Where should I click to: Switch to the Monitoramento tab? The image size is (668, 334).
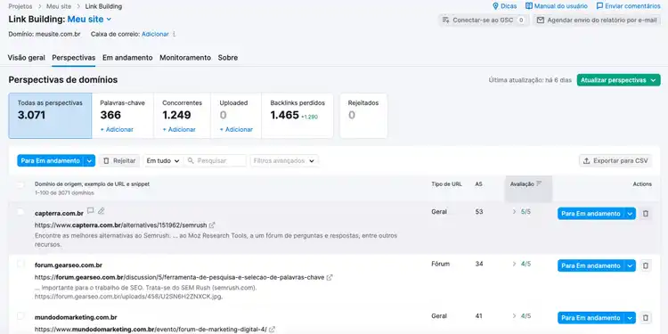185,58
